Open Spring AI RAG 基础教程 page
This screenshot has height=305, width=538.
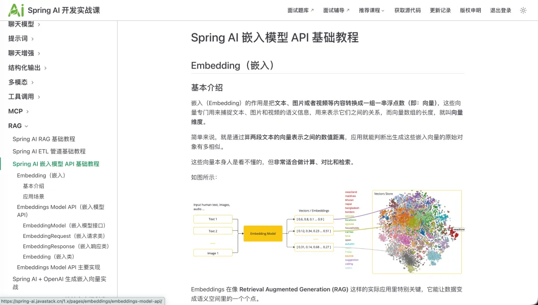(44, 139)
